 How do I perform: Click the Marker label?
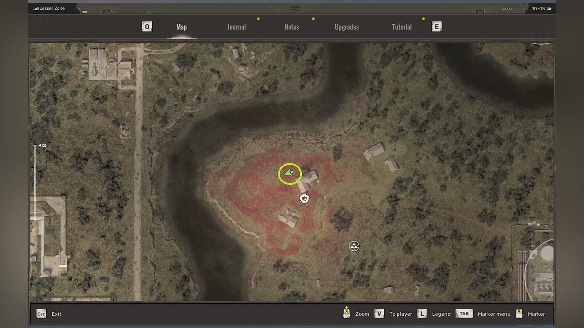536,314
